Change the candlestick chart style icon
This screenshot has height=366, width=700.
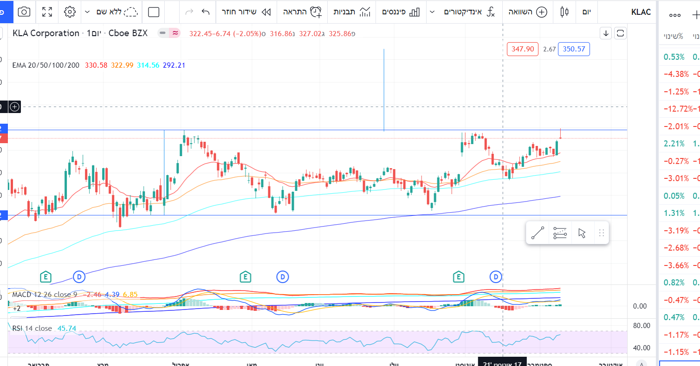tap(564, 12)
